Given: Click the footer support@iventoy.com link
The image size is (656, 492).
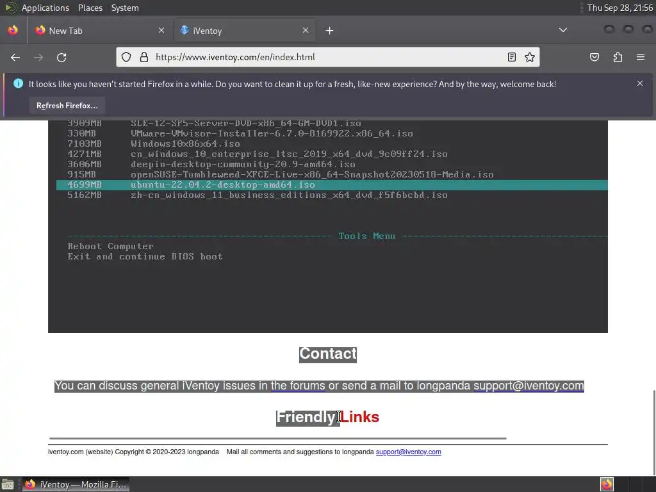Looking at the screenshot, I should point(408,452).
